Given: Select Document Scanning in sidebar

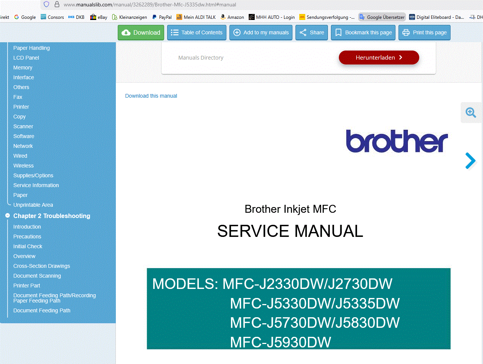Looking at the screenshot, I should tap(37, 276).
